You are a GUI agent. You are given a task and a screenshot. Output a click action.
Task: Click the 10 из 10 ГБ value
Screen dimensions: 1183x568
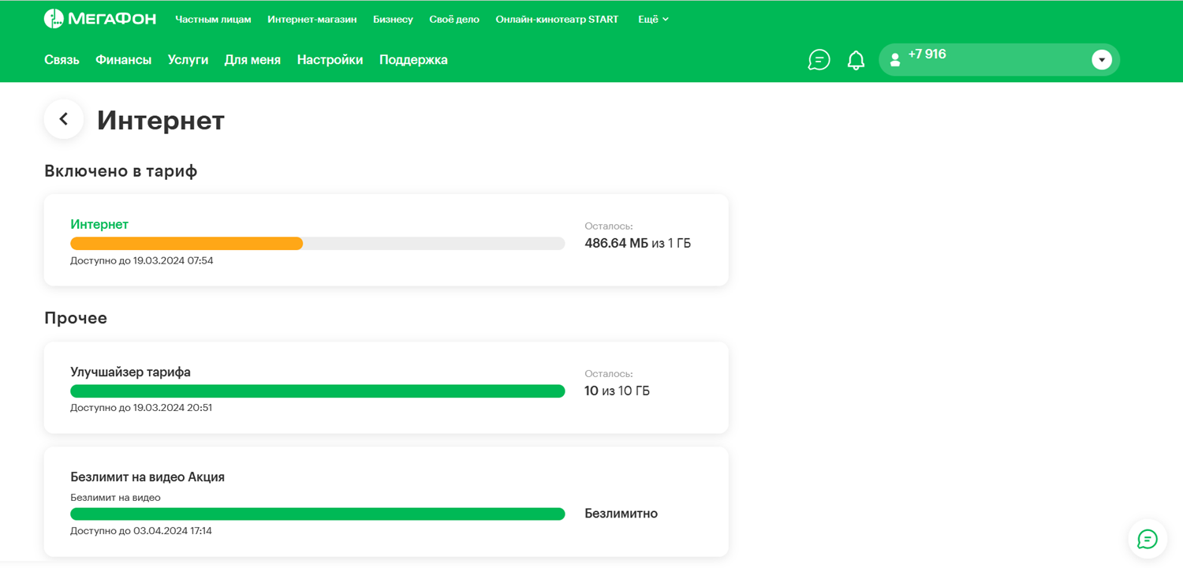click(x=617, y=390)
